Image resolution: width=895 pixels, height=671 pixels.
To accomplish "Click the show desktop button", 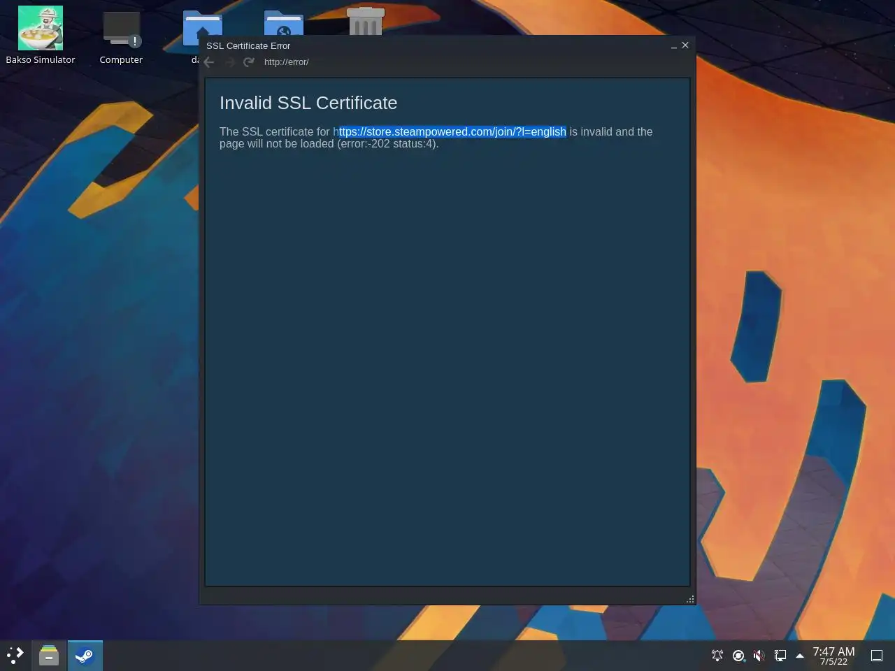I will [x=877, y=656].
